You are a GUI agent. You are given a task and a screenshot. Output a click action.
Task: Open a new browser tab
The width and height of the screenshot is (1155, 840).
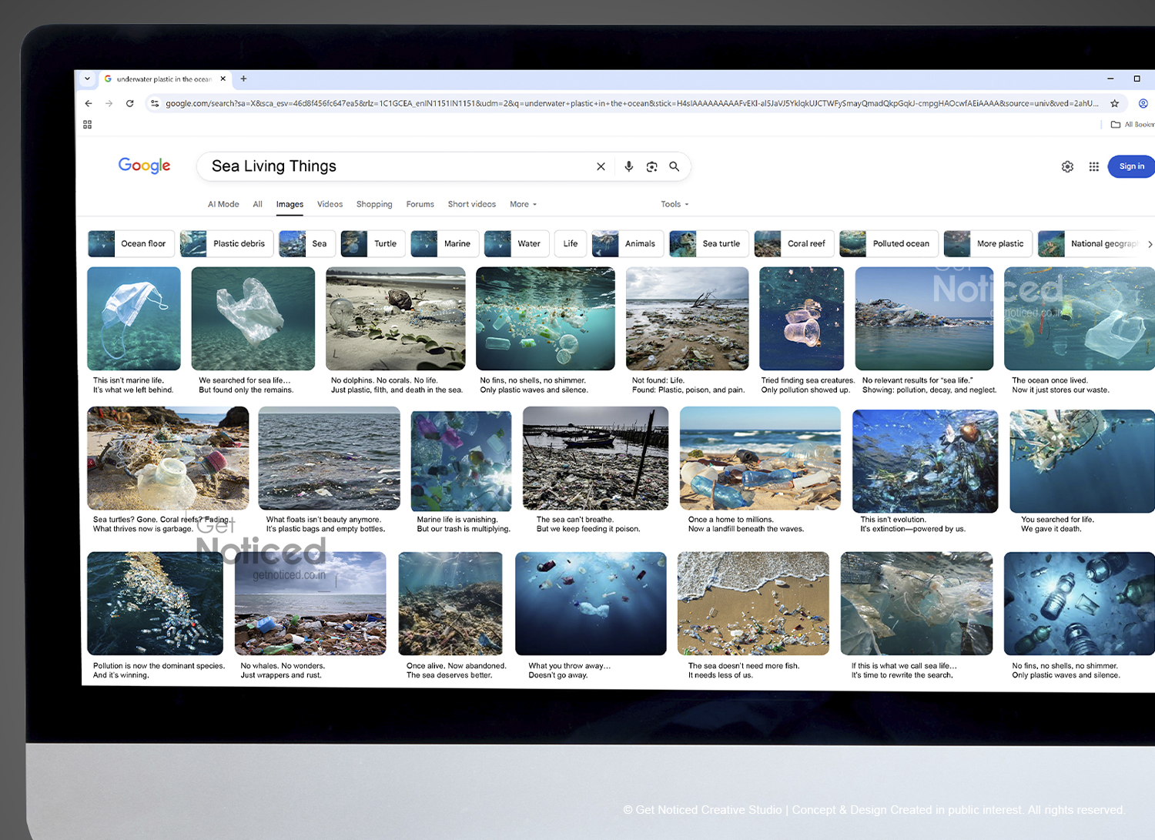pos(243,79)
